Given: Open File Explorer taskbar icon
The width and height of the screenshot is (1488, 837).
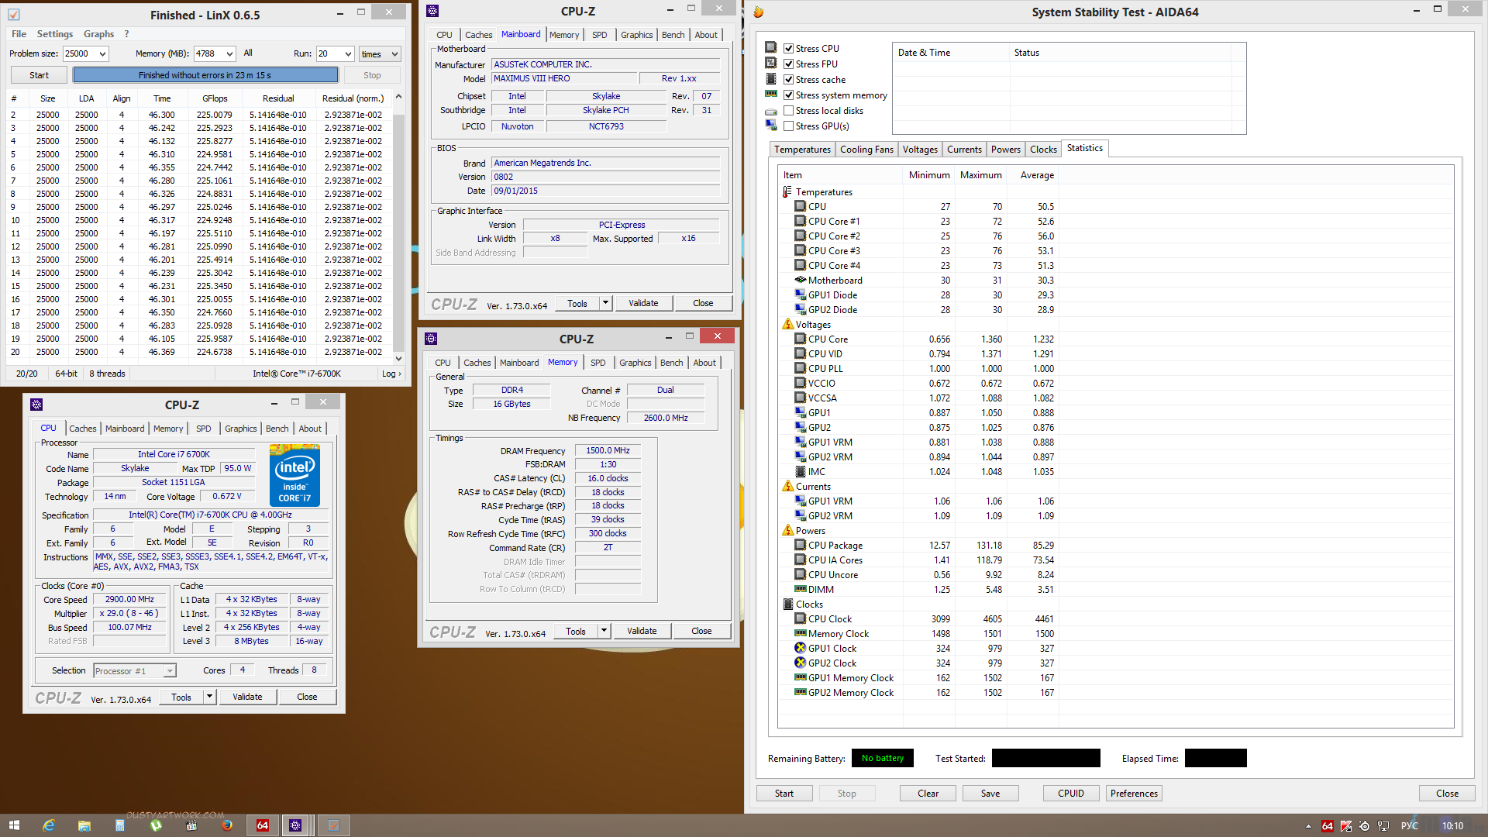Looking at the screenshot, I should click(84, 825).
